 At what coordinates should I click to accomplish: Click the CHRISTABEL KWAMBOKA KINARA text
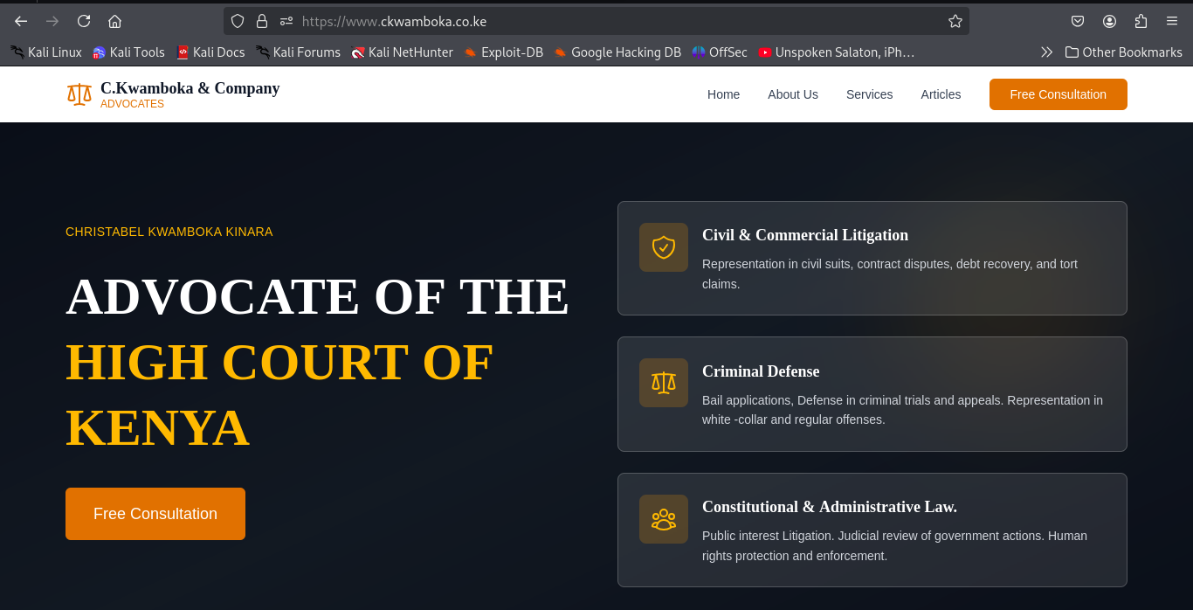pos(169,232)
